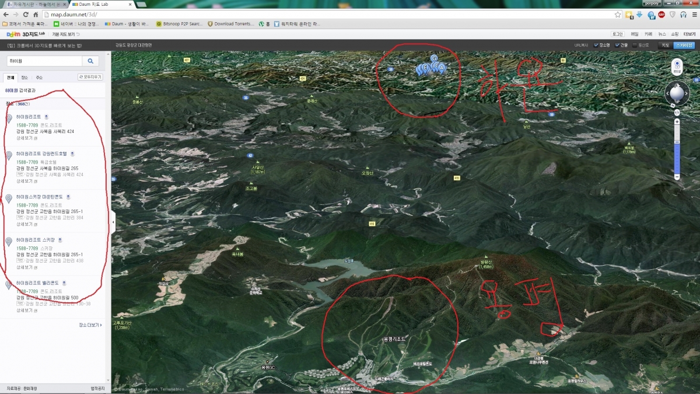This screenshot has width=700, height=394.
Task: Click the blue globe extension icon
Action: coord(651,15)
